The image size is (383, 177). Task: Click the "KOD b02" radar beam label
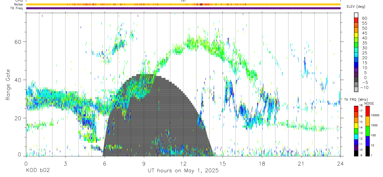tap(37, 171)
